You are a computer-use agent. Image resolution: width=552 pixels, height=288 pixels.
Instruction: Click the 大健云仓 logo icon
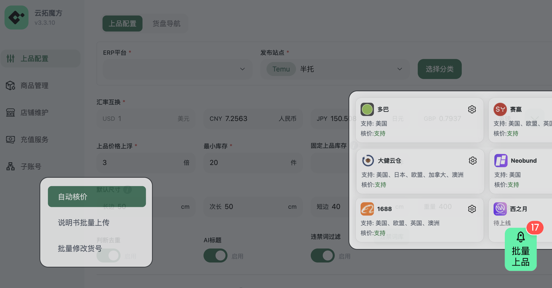(368, 160)
